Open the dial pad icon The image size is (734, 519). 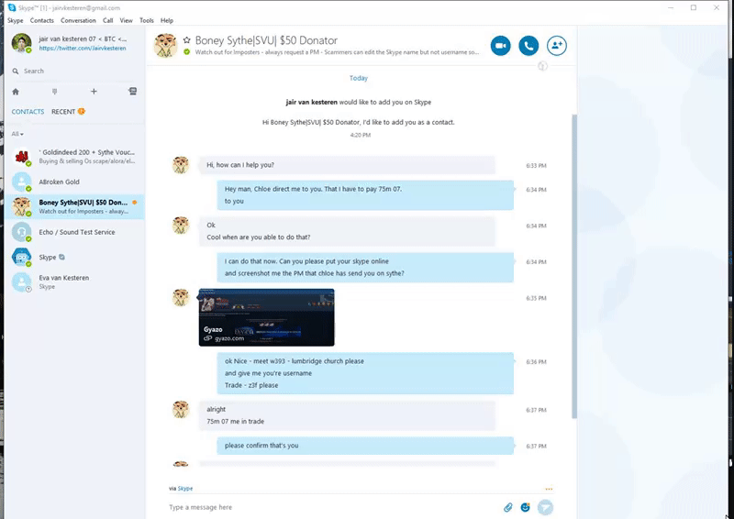55,92
